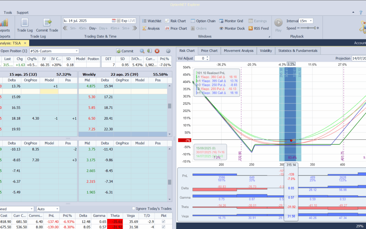Open the Support menu
Screen dimensions: 366x229
23,13
